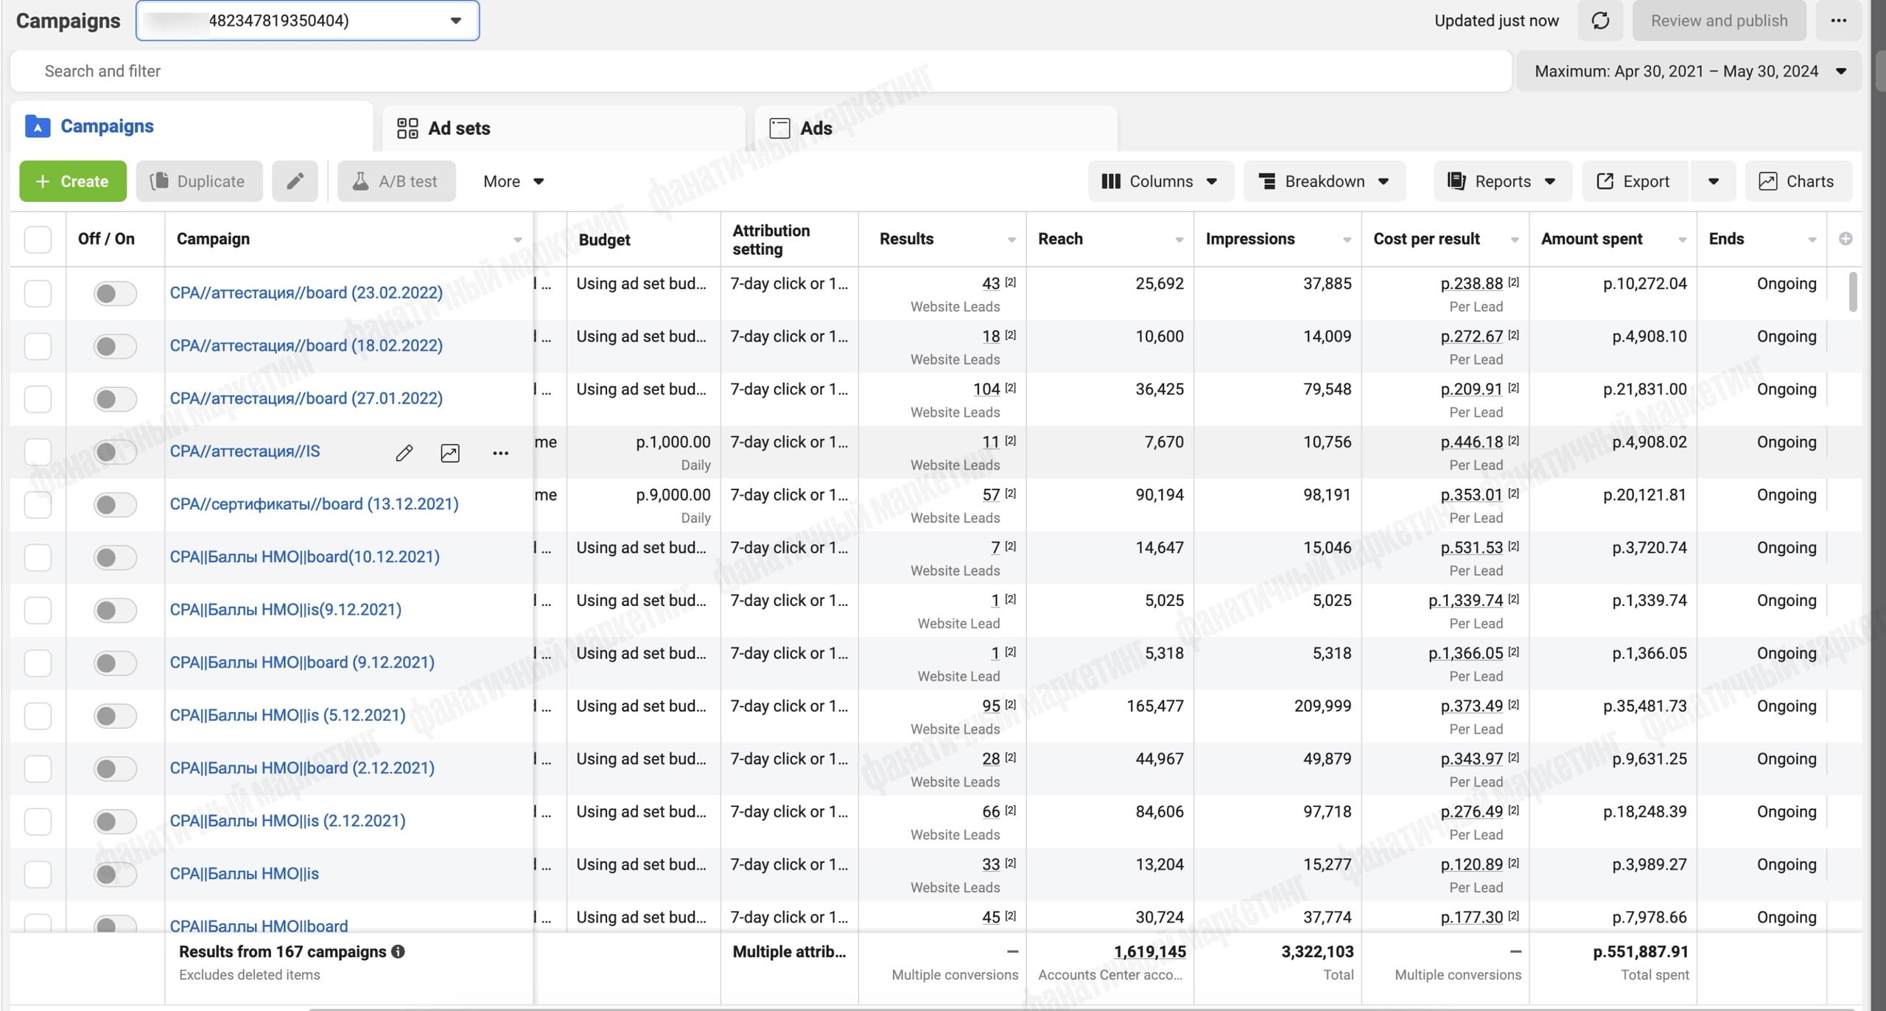Open the date range dropdown Apr 30, 2021 – May 30, 2024
1886x1011 pixels.
point(1689,71)
